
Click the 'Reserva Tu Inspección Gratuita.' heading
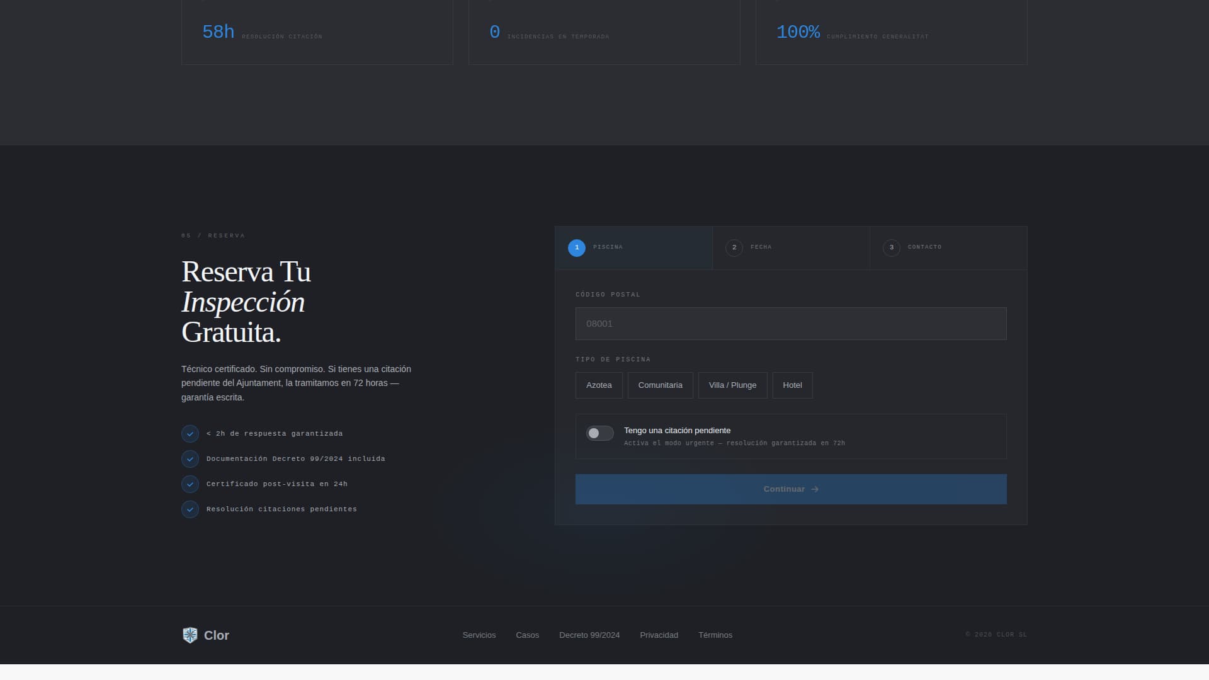(246, 302)
